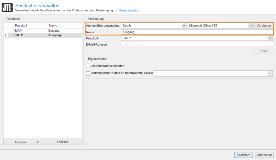The width and height of the screenshot is (276, 160).
Task: Click the Testen button
Action: [264, 51]
